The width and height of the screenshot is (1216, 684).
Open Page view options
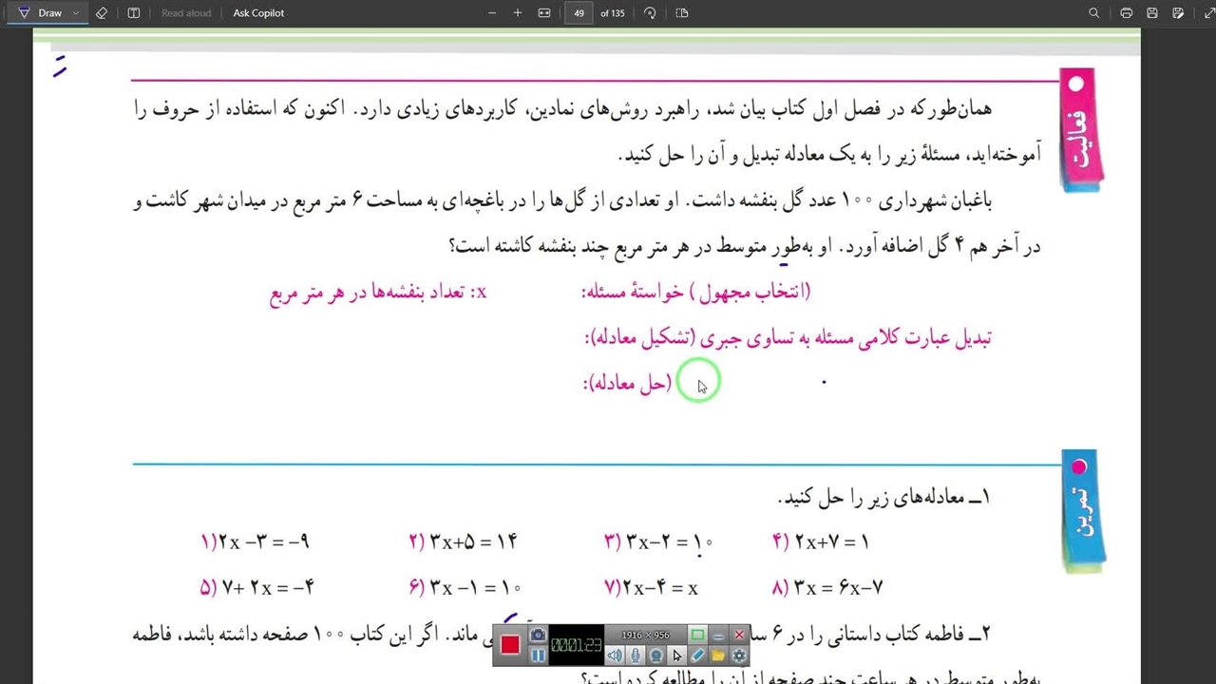[x=682, y=13]
